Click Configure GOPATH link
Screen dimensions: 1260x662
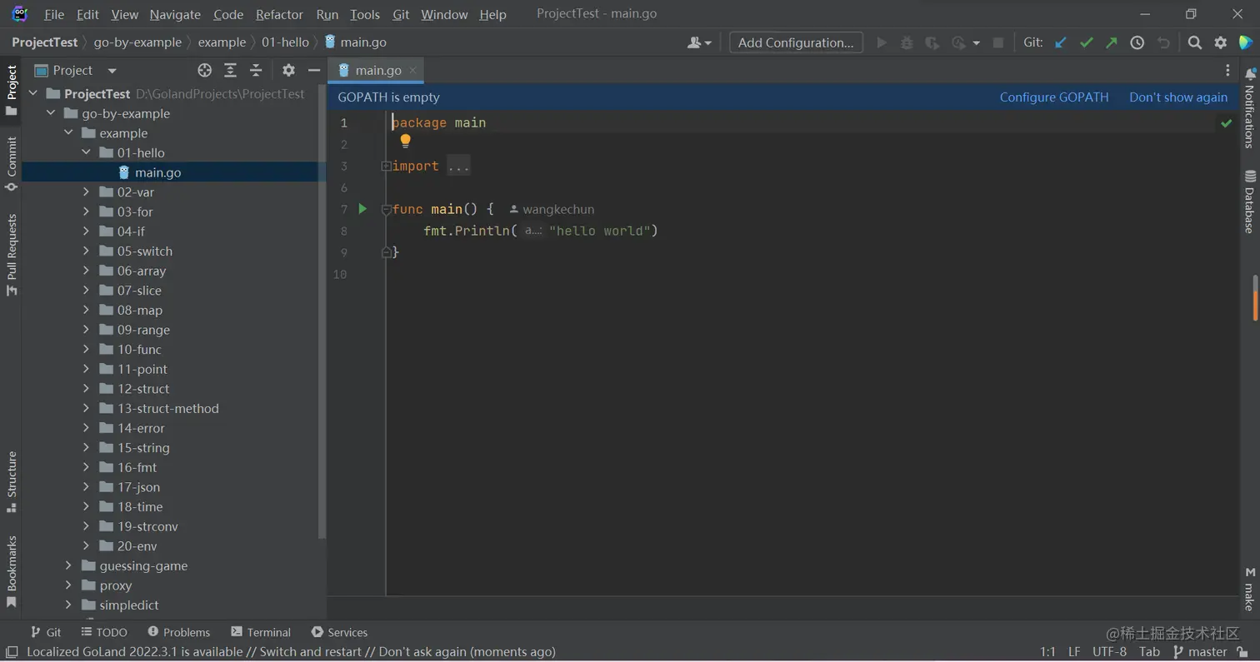pos(1054,97)
